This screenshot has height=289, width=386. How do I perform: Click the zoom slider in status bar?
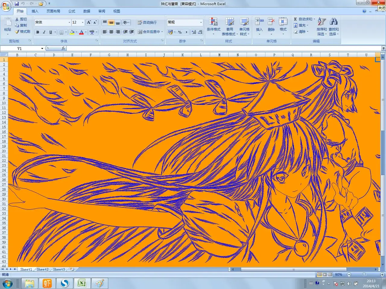click(x=364, y=275)
